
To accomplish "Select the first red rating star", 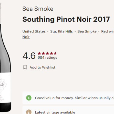I will point(39,54).
